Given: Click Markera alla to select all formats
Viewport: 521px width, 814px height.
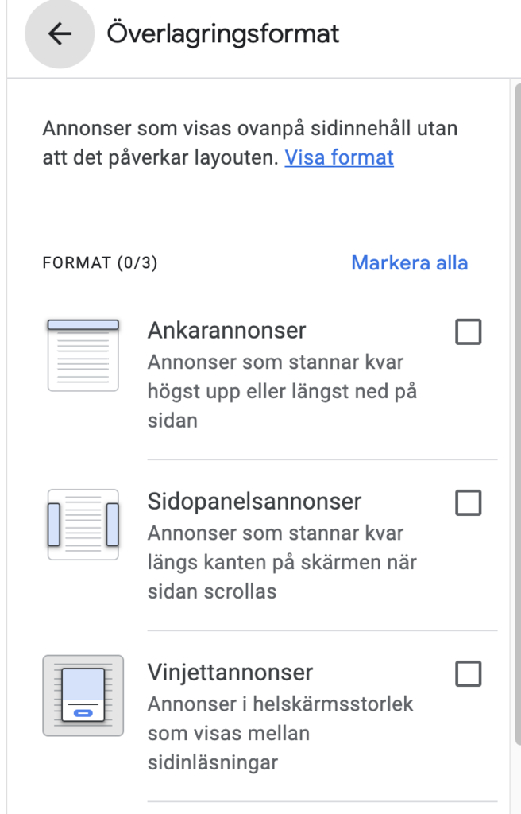Looking at the screenshot, I should [x=409, y=263].
